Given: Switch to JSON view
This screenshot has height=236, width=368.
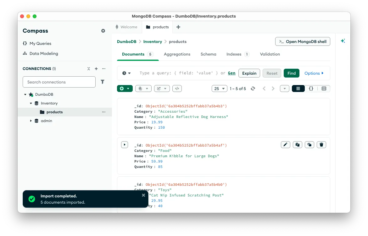Looking at the screenshot, I should 311,89.
